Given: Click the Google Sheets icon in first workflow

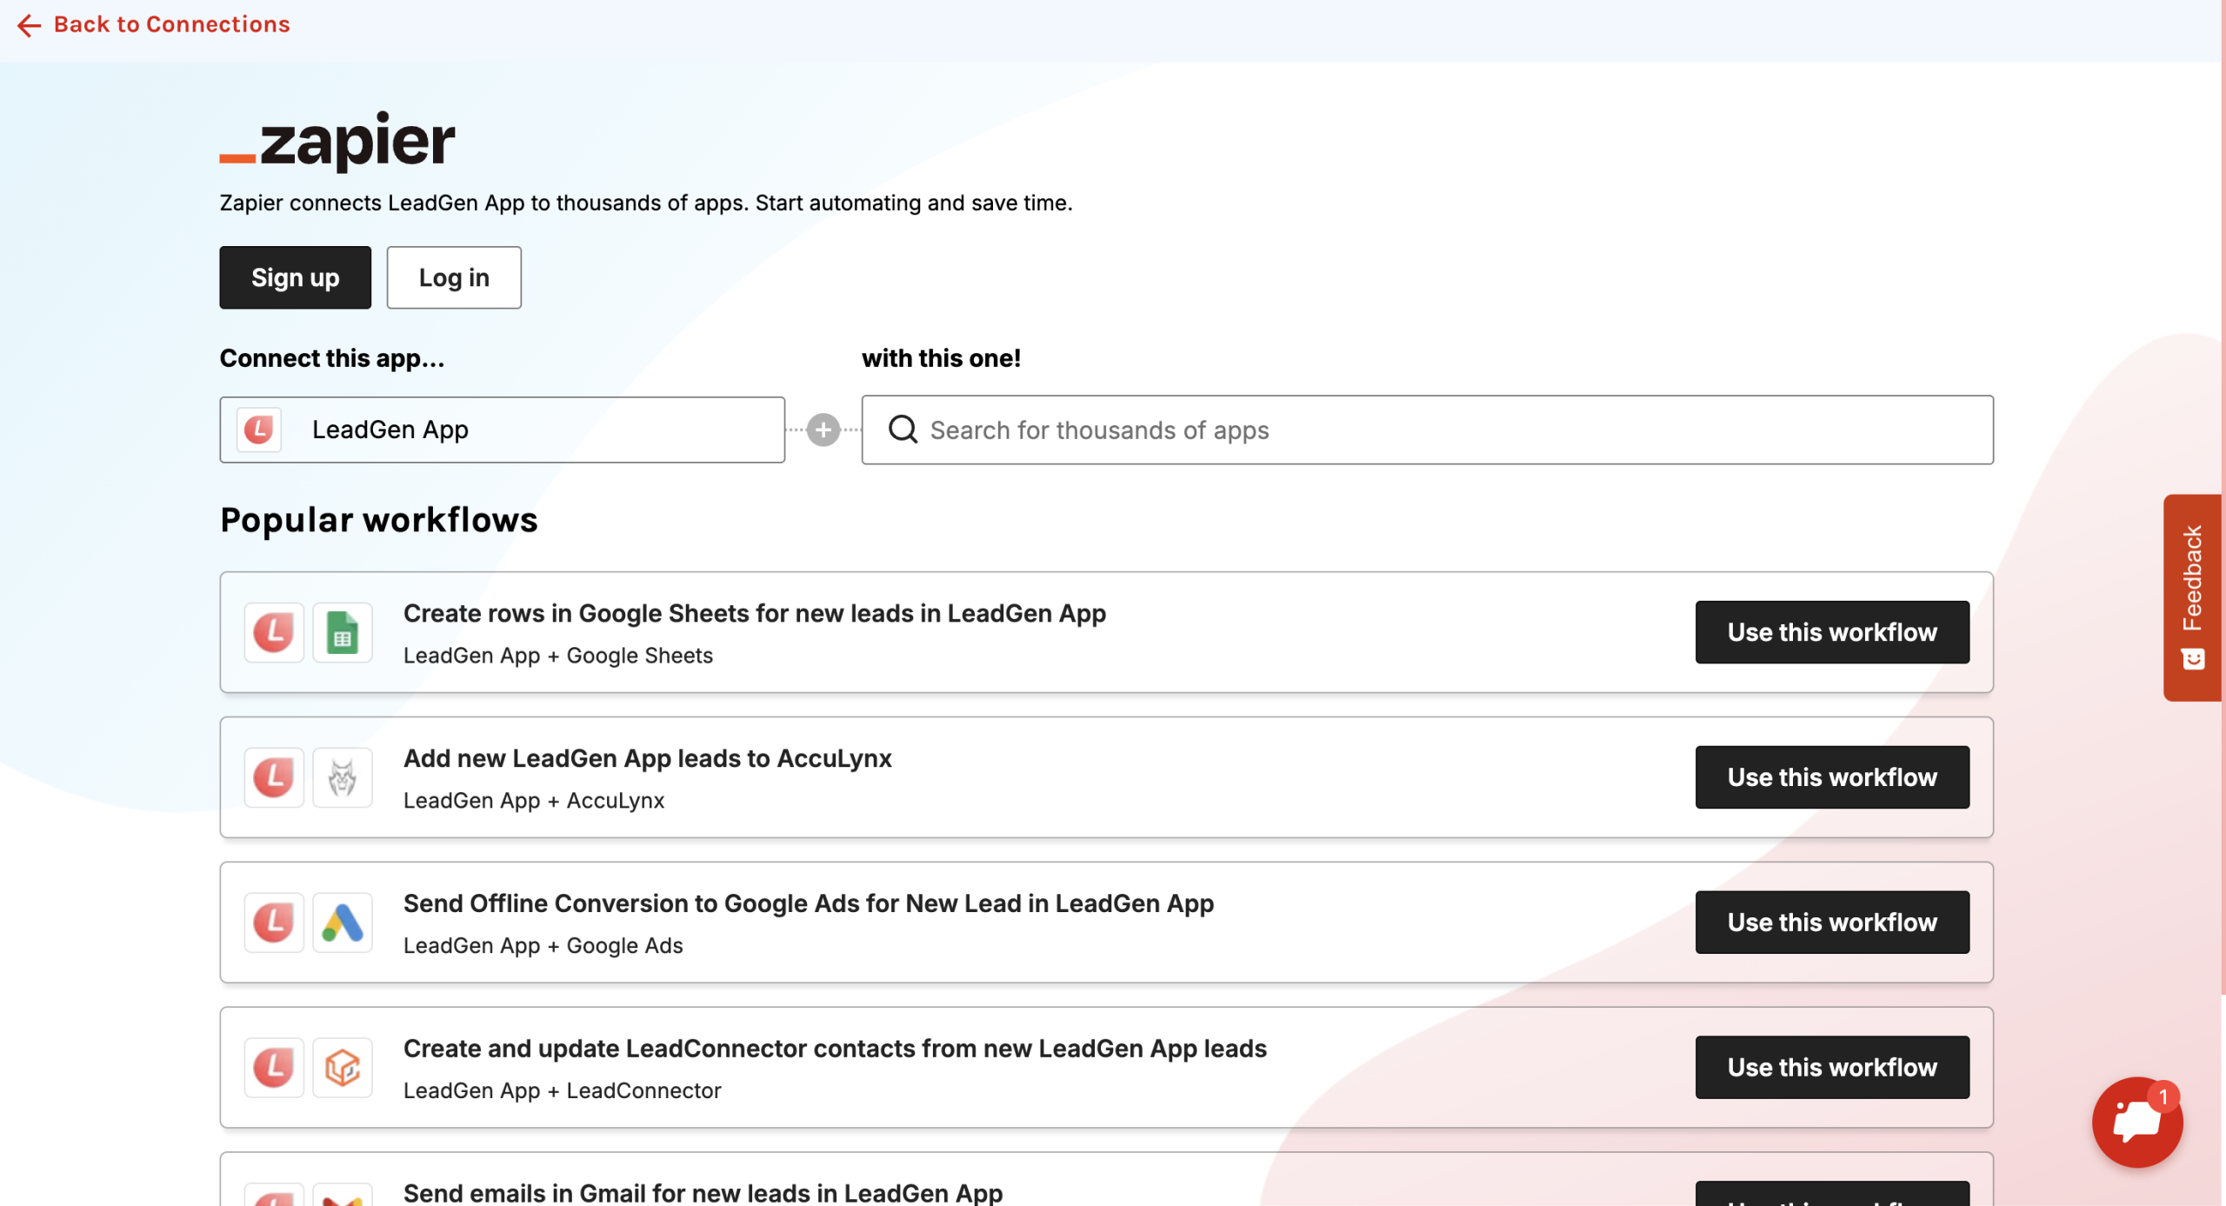Looking at the screenshot, I should 342,632.
